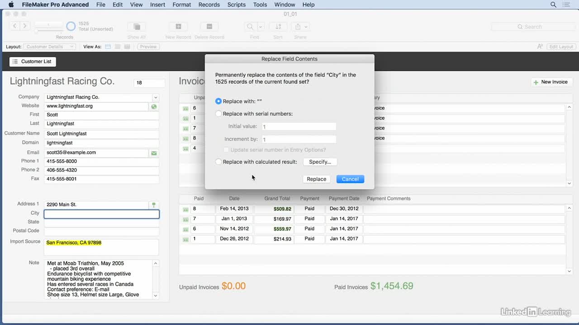The width and height of the screenshot is (579, 325).
Task: Click the Customer List button
Action: pos(33,61)
